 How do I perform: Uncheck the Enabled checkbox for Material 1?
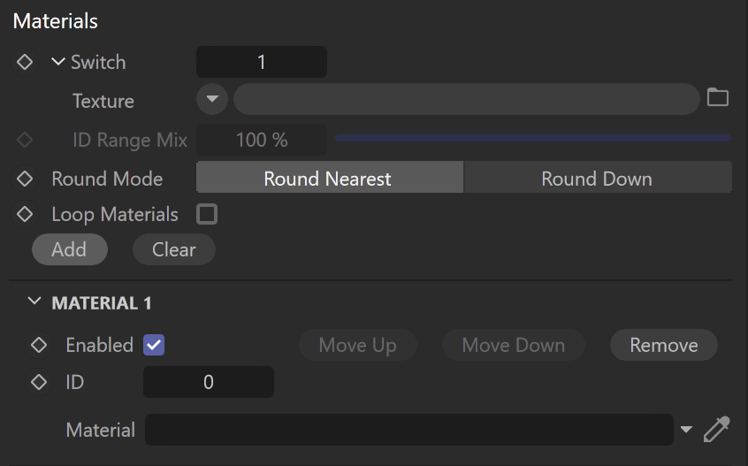154,345
